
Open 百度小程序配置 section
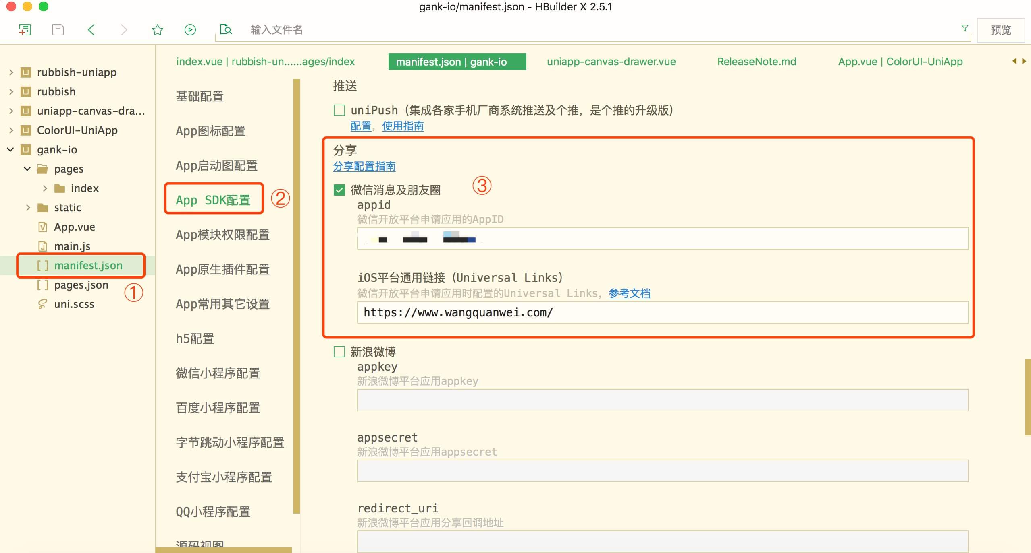(x=218, y=408)
